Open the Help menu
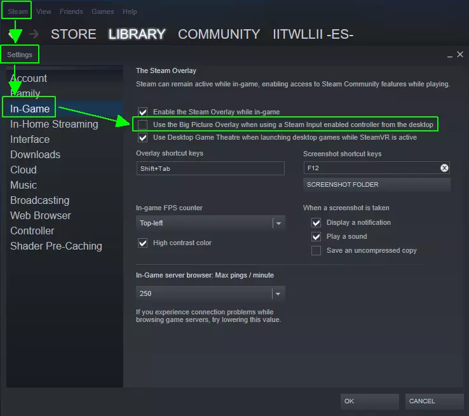The height and width of the screenshot is (416, 469). [x=130, y=11]
